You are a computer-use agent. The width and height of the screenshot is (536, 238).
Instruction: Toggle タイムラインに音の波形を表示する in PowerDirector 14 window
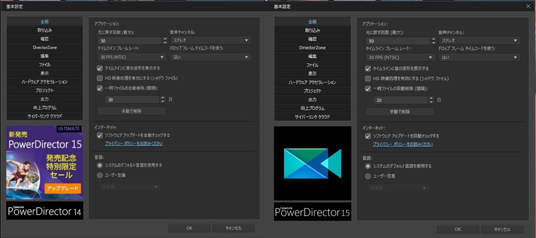pyautogui.click(x=100, y=68)
